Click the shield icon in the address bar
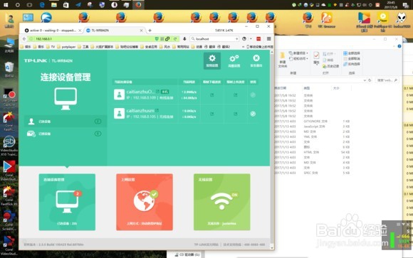The height and width of the screenshot is (258, 413). [x=157, y=38]
